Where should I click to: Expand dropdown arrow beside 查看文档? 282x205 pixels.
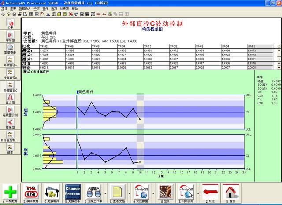[x=129, y=194]
